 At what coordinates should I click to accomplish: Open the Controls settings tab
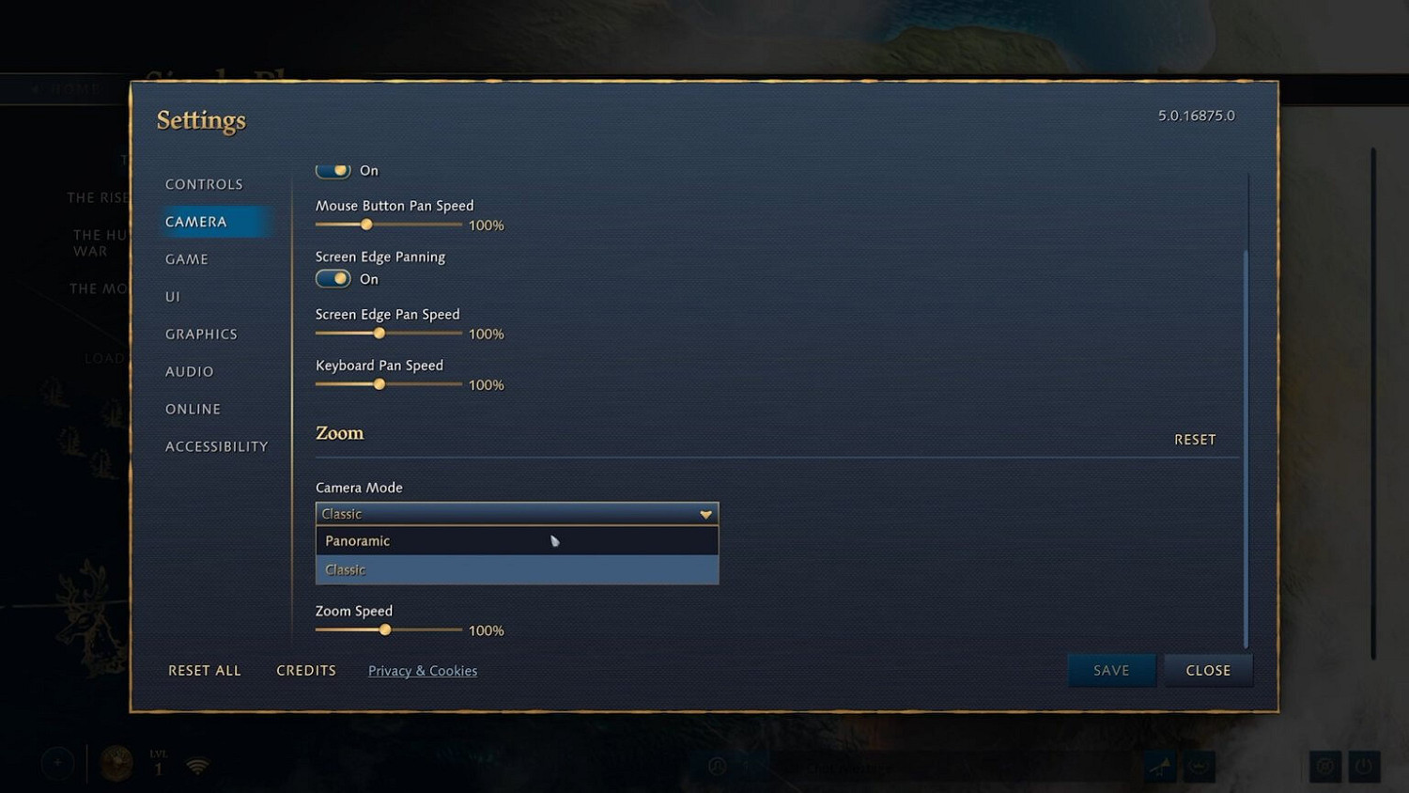(x=204, y=184)
